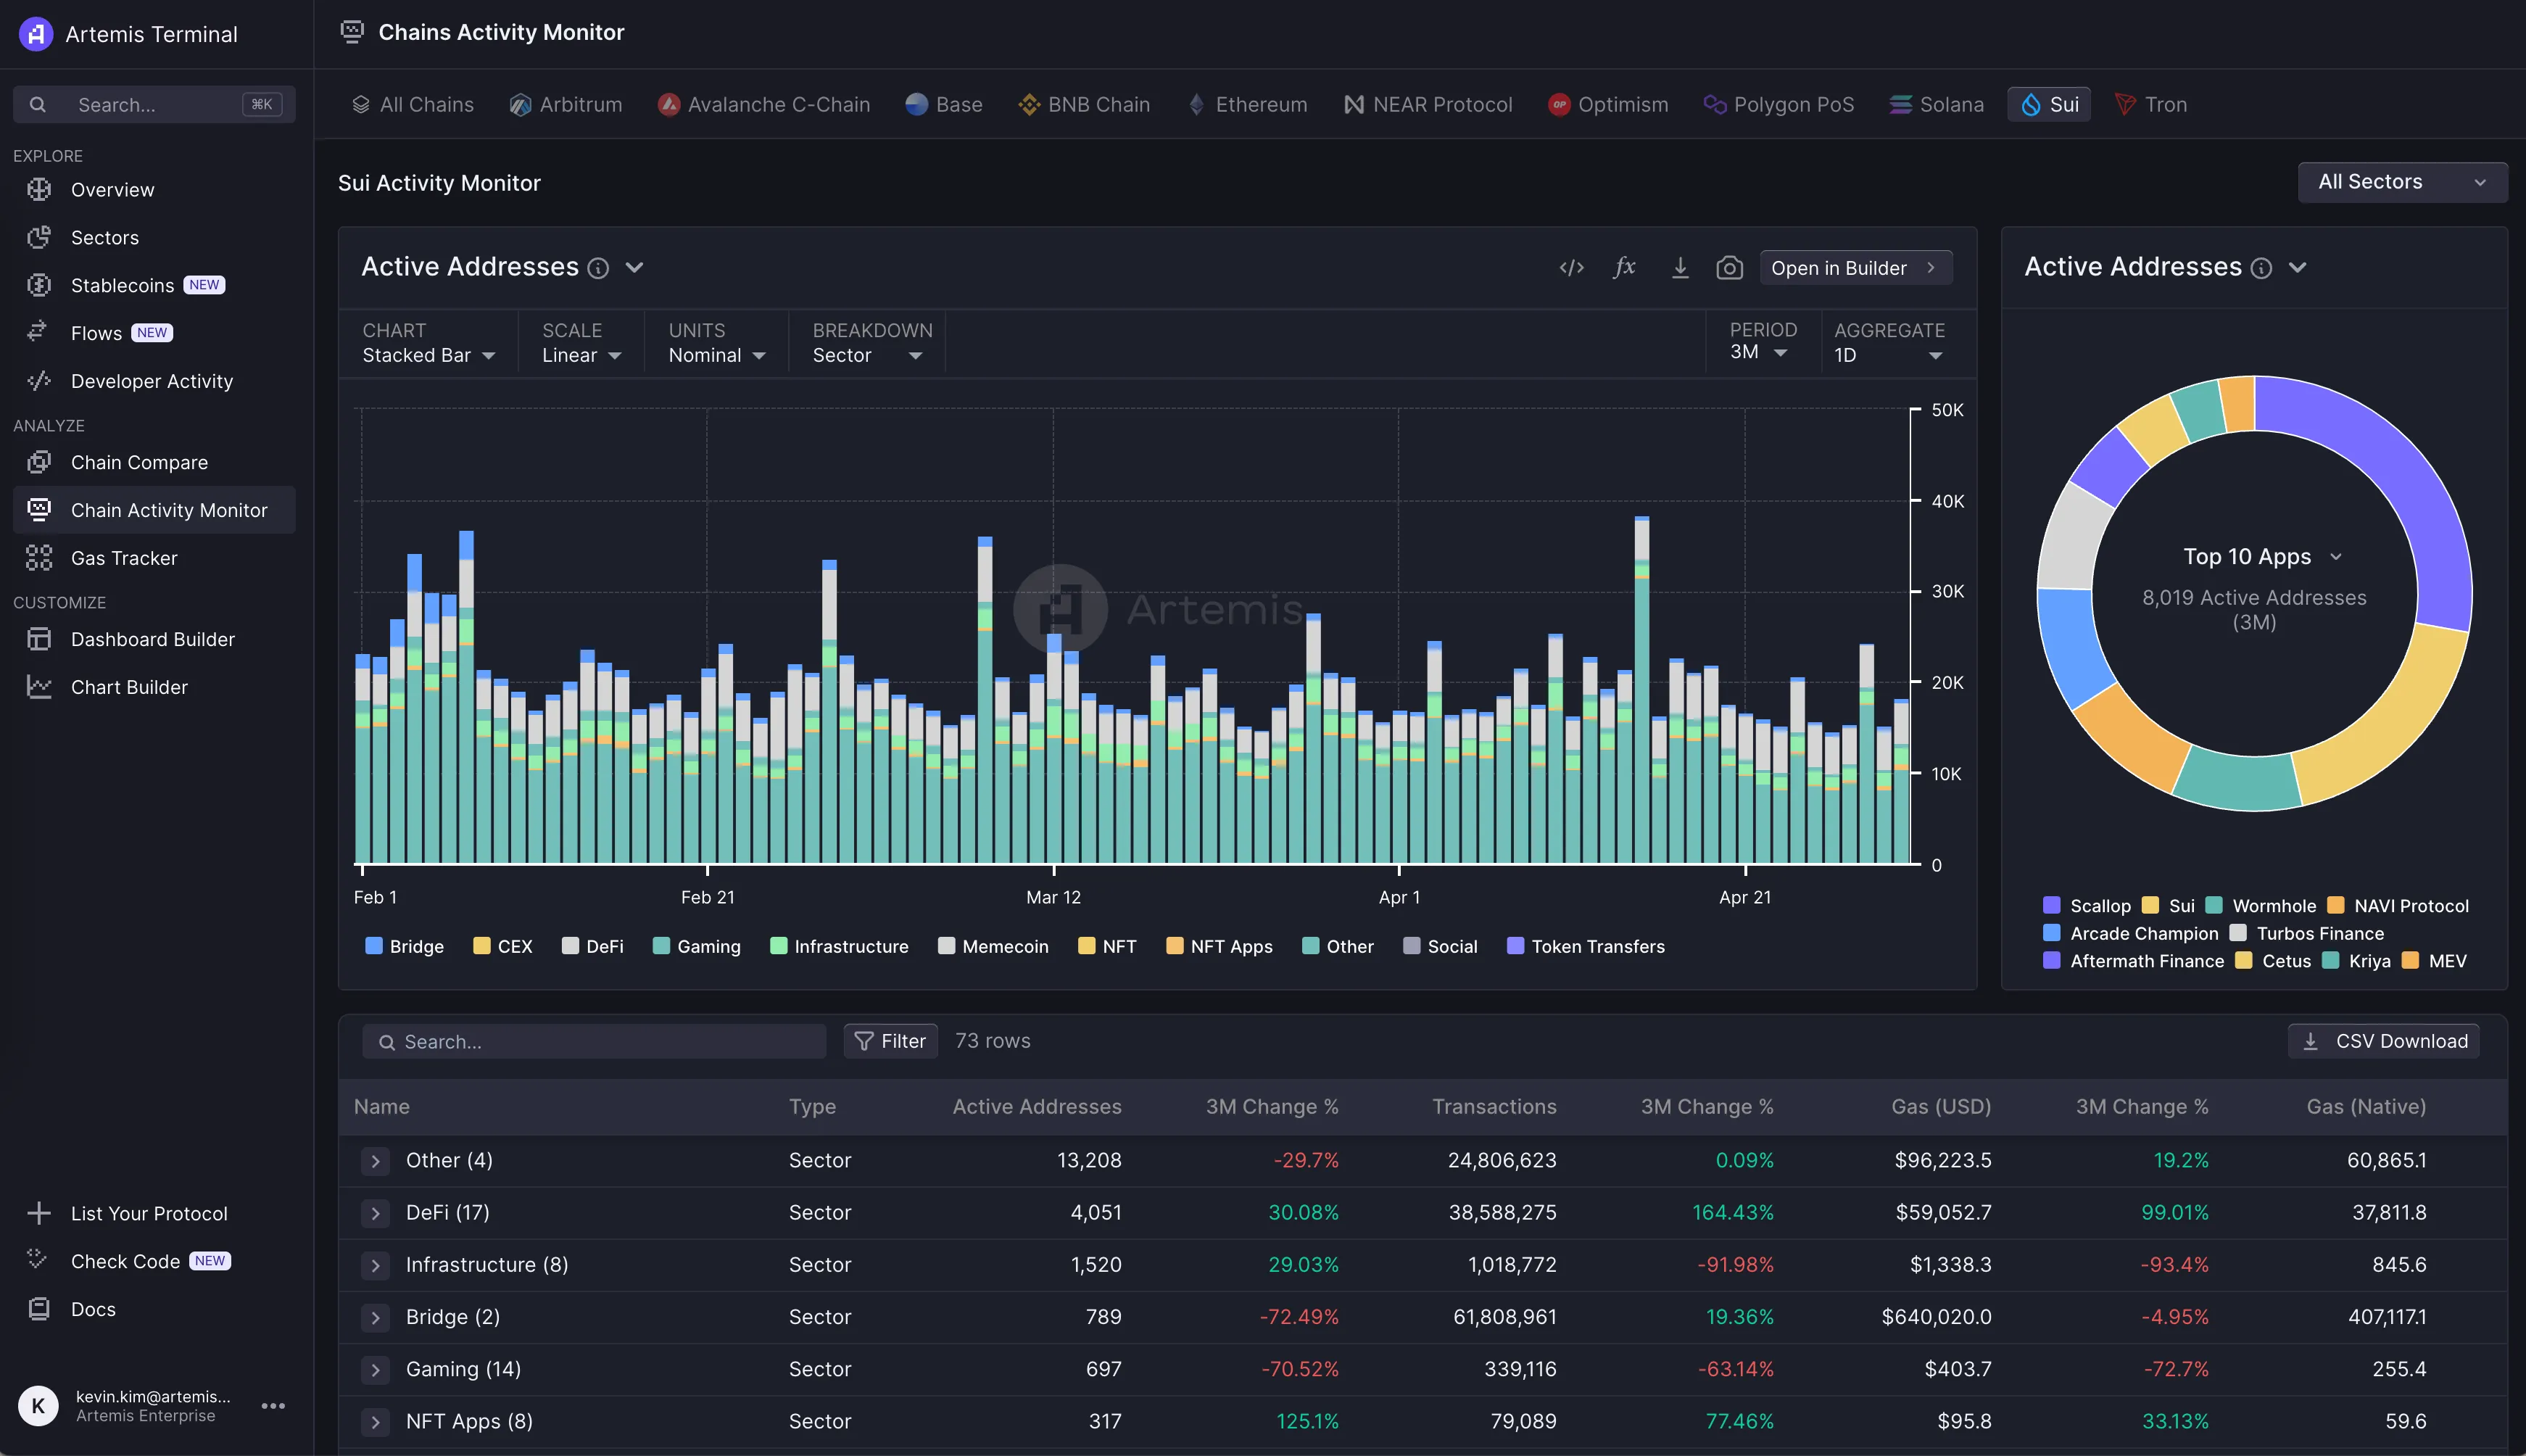The image size is (2526, 1456).
Task: Expand the DeFi (17) sector row
Action: tap(375, 1213)
